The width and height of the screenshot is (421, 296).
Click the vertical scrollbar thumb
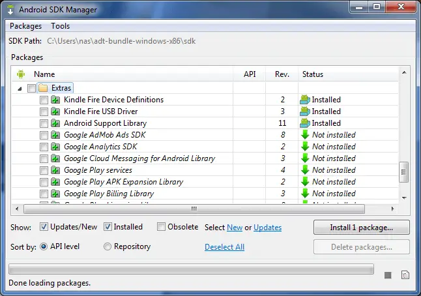(x=403, y=172)
